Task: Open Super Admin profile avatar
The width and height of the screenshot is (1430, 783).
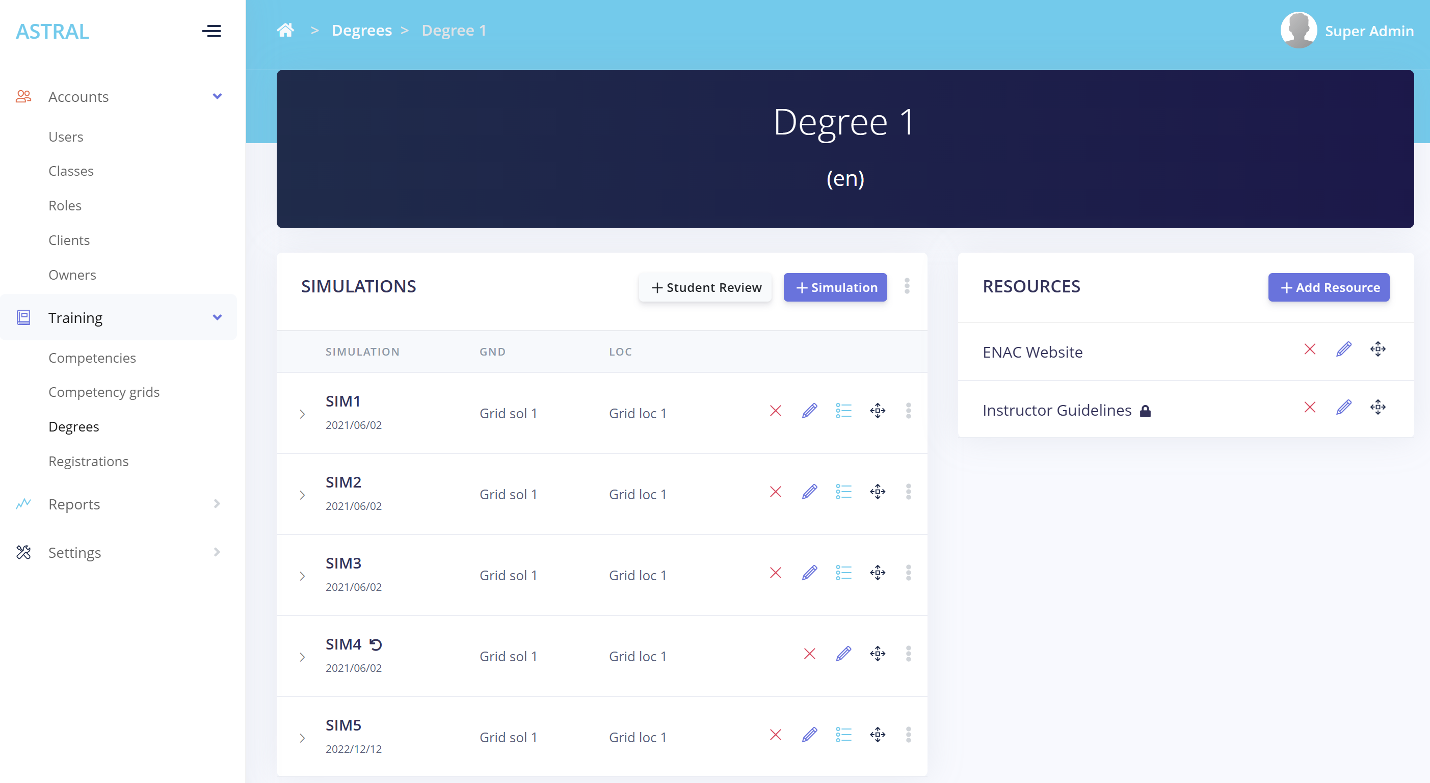Action: click(x=1299, y=30)
